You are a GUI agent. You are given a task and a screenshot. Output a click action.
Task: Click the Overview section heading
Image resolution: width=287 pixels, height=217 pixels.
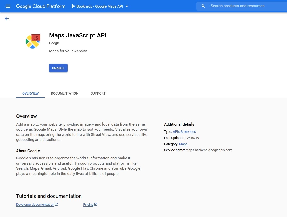click(x=26, y=116)
